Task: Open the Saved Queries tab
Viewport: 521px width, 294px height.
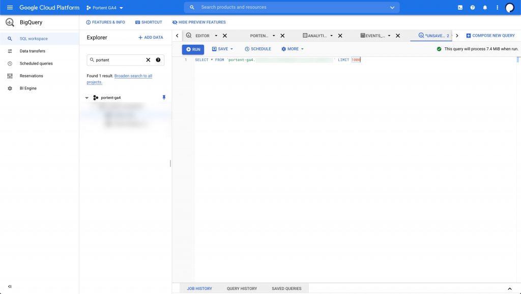Action: tap(286, 289)
